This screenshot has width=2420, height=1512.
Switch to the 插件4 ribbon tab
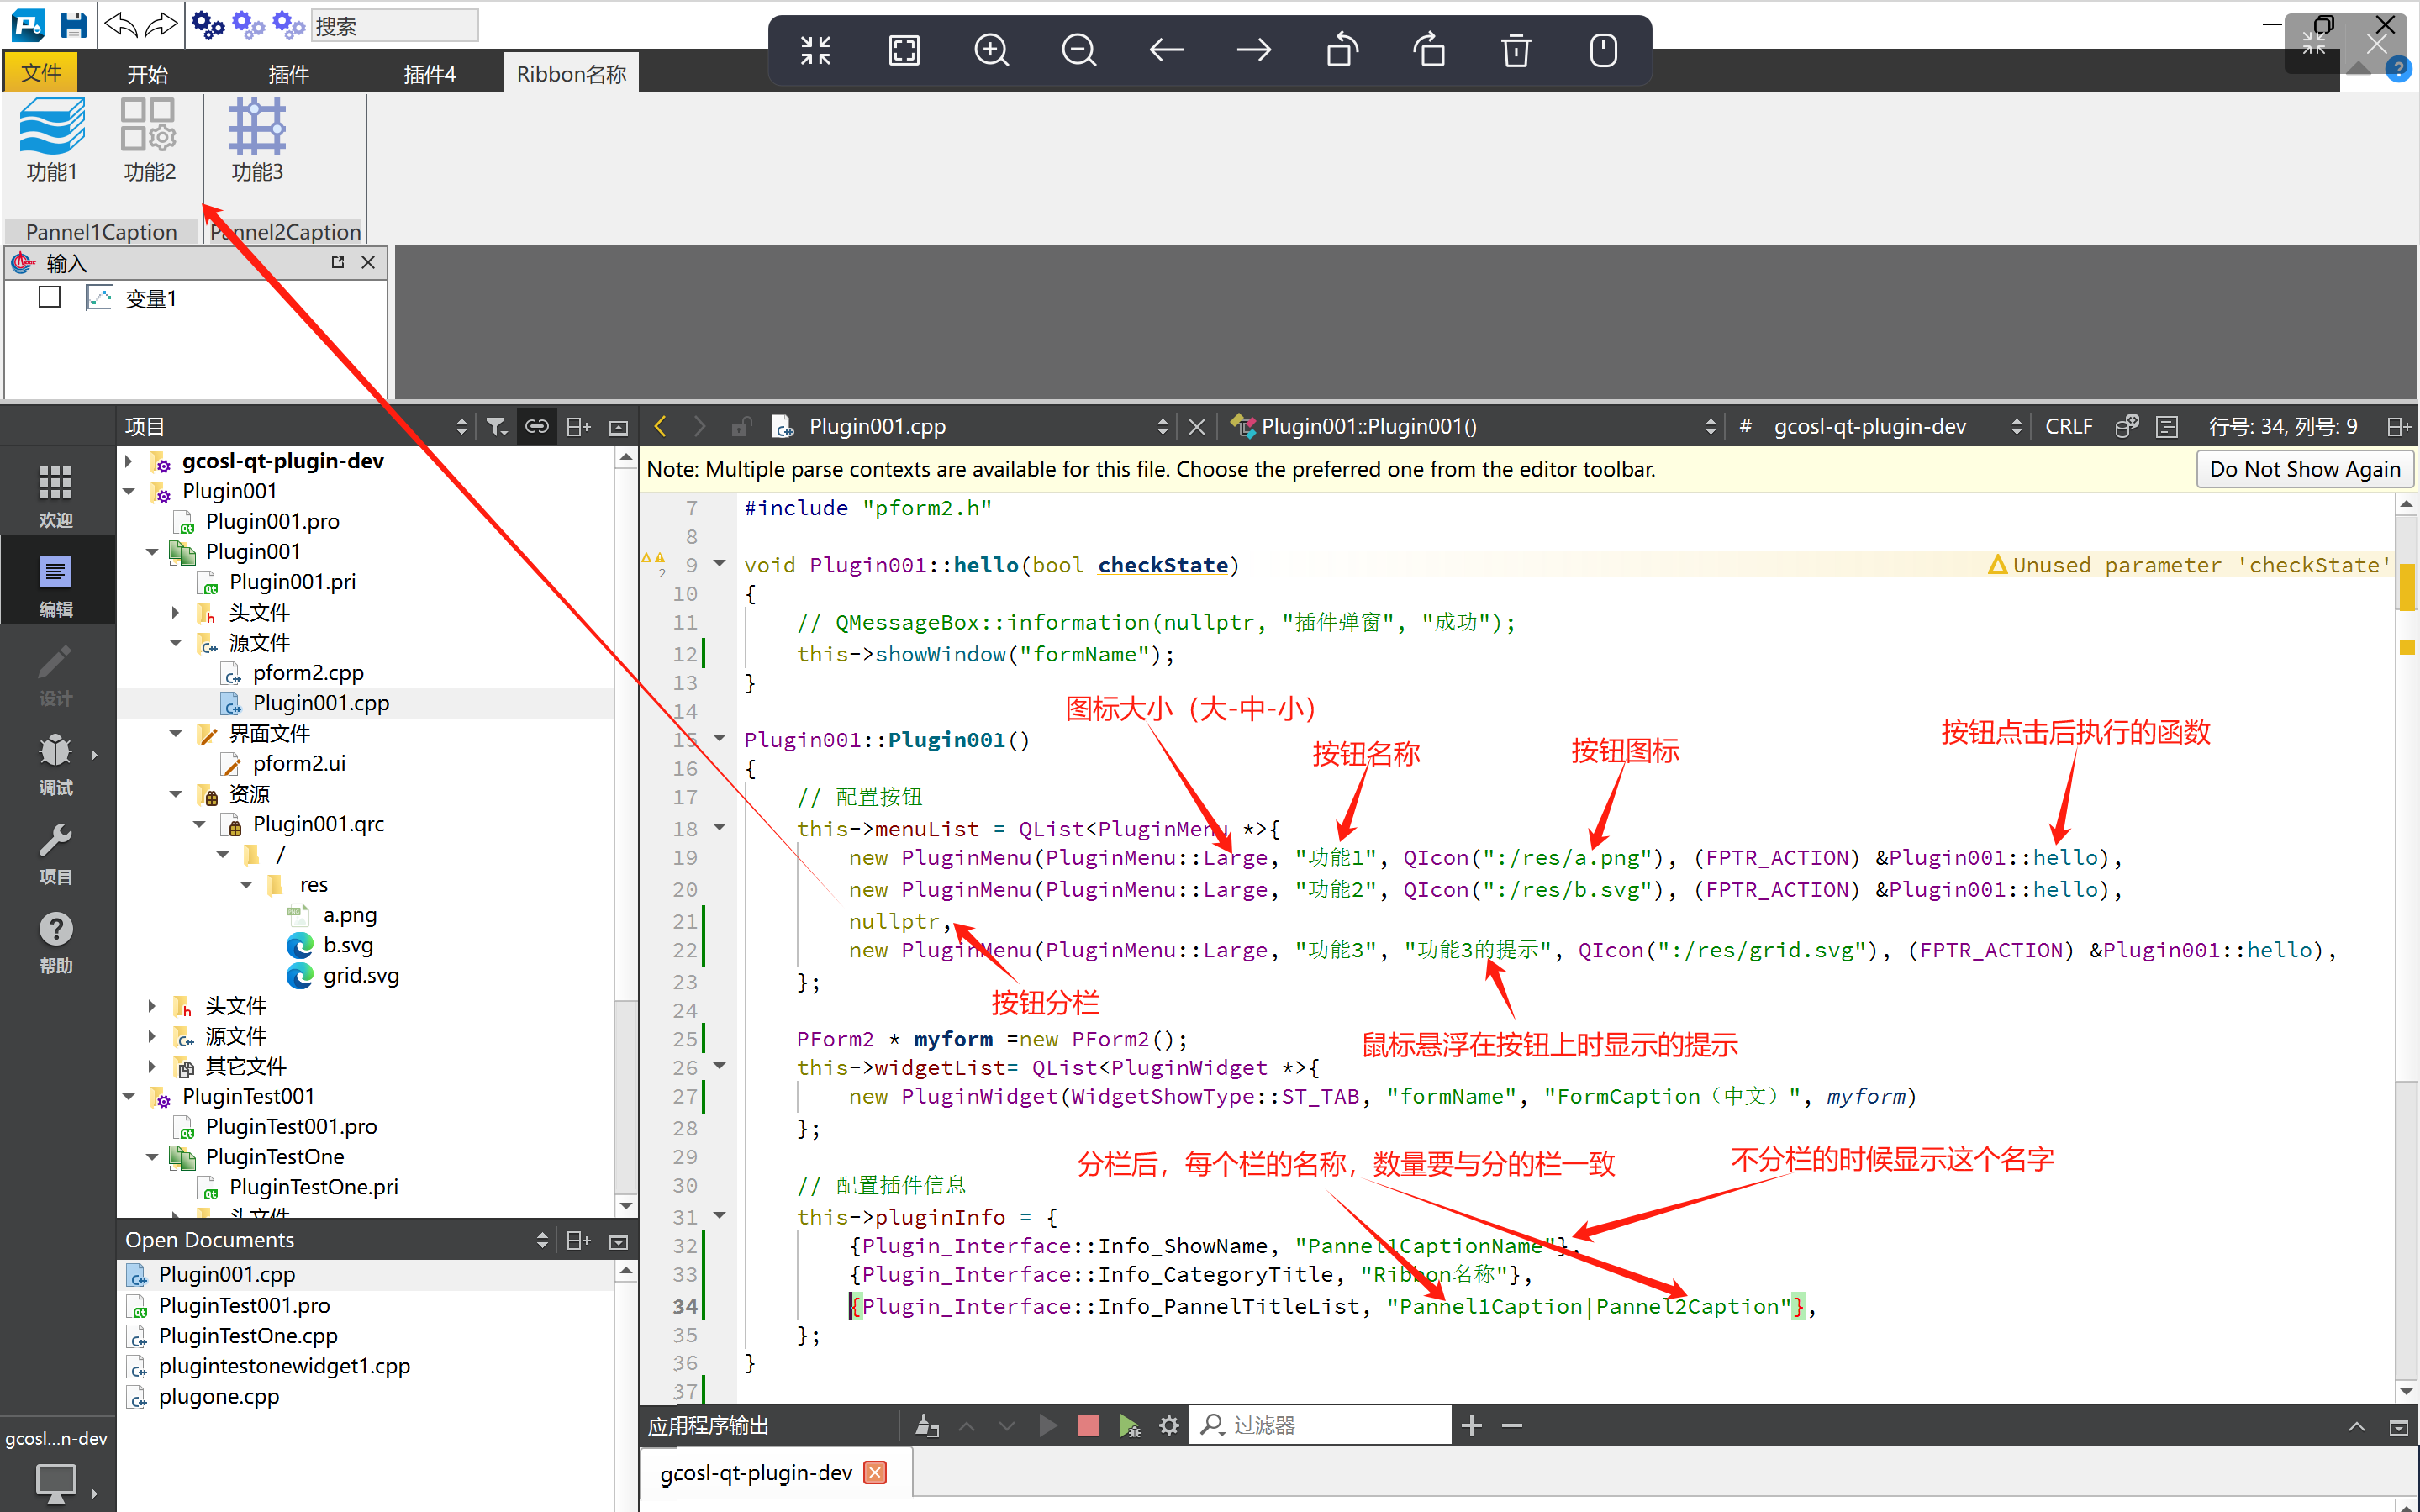click(x=429, y=74)
